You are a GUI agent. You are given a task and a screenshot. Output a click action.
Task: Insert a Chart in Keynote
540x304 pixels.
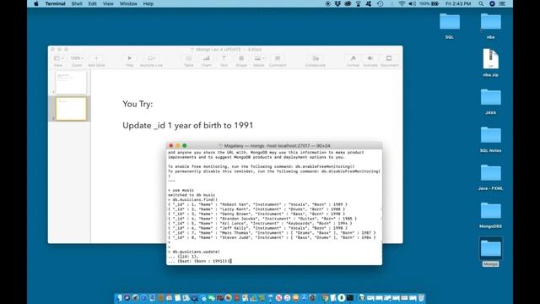tap(206, 60)
